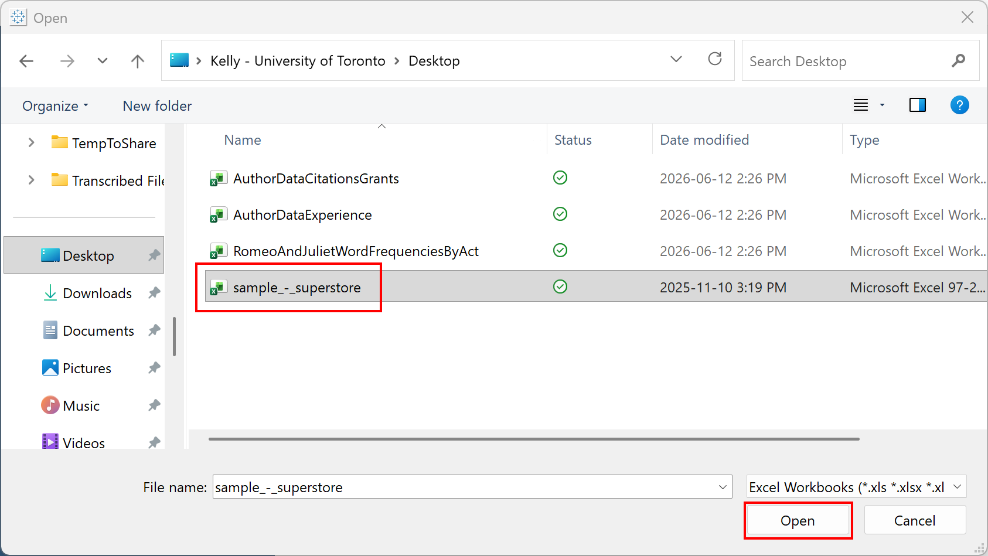Click the Open button
The image size is (988, 556).
(x=798, y=520)
